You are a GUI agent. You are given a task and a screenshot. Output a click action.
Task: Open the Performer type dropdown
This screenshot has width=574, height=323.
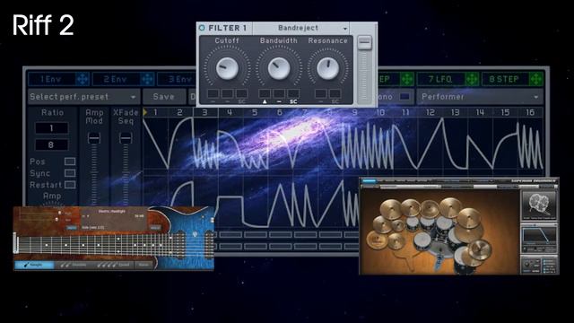click(480, 97)
